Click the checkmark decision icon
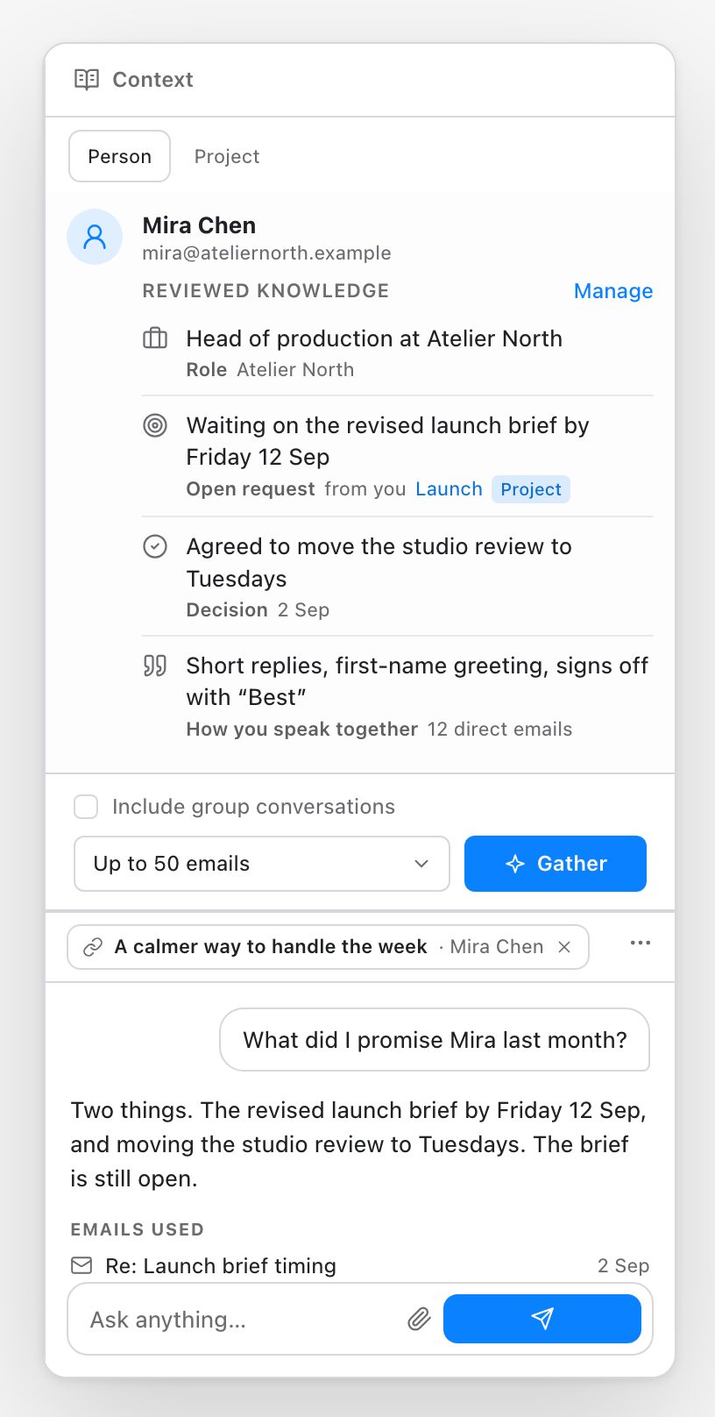 coord(155,547)
